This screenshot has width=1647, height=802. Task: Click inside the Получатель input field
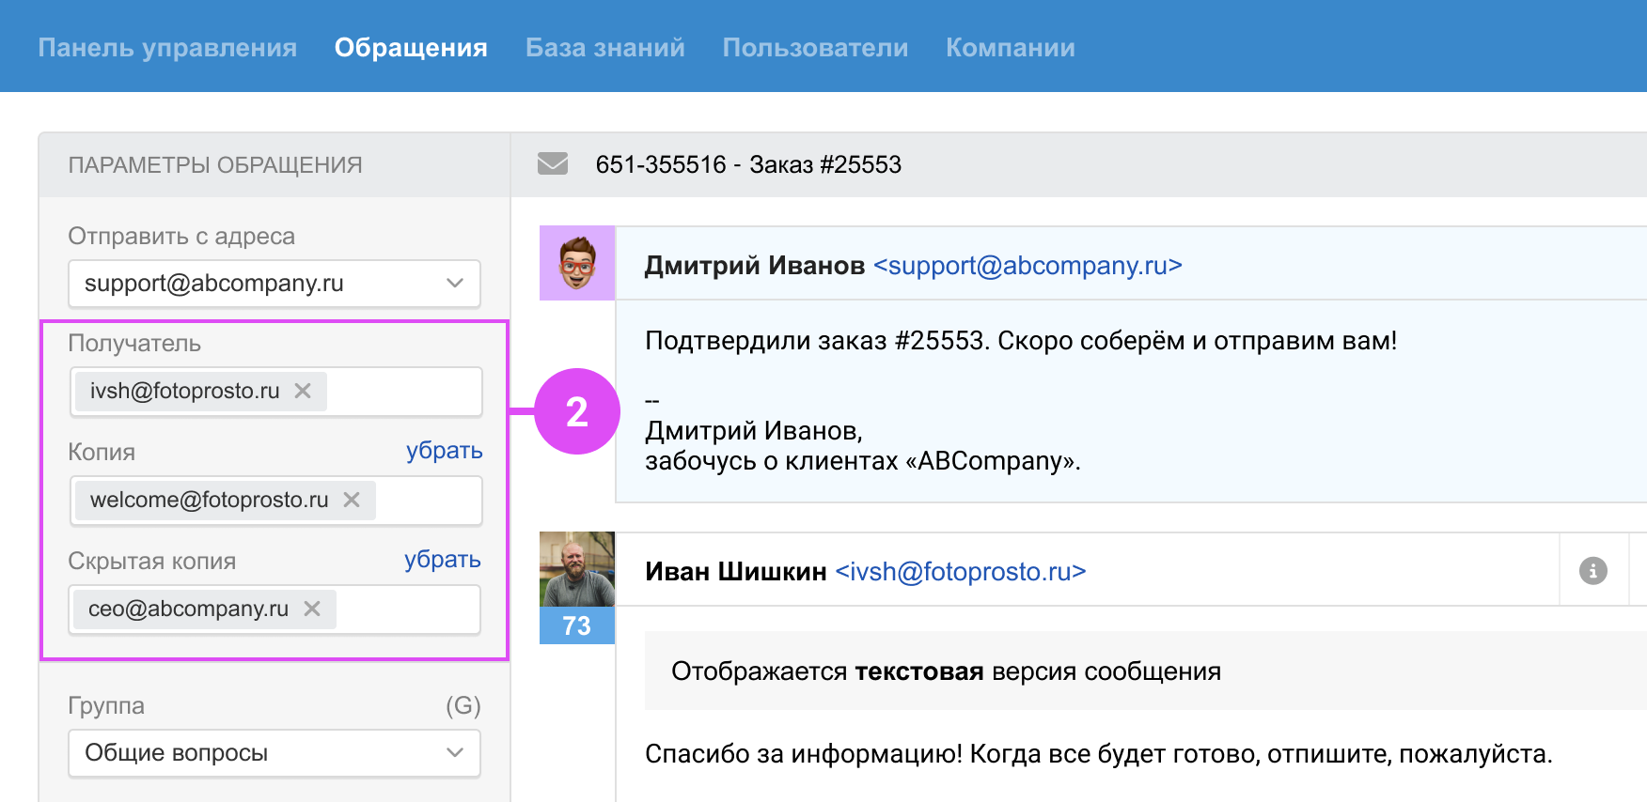[x=404, y=392]
